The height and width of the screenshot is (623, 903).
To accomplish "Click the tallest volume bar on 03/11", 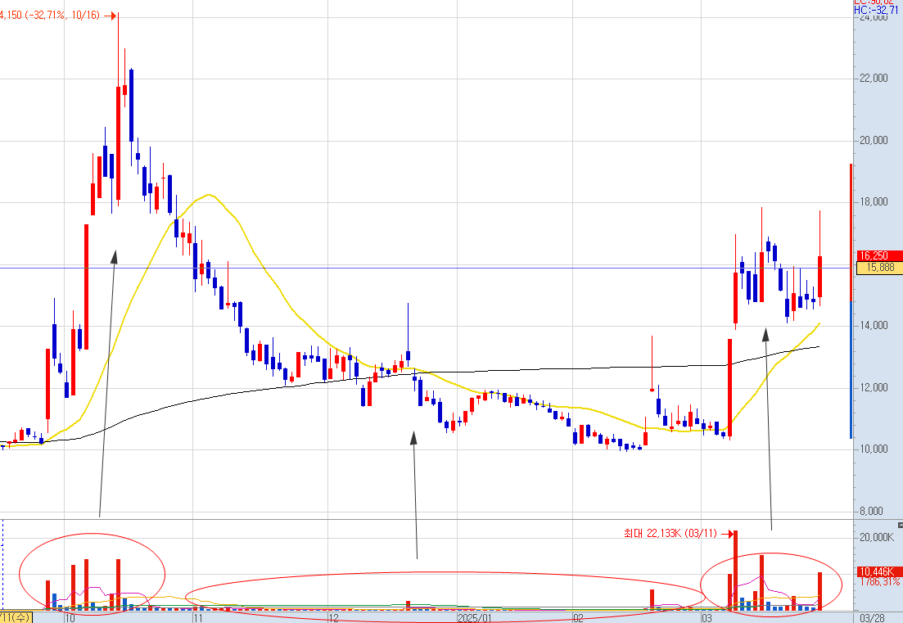I will coord(735,570).
